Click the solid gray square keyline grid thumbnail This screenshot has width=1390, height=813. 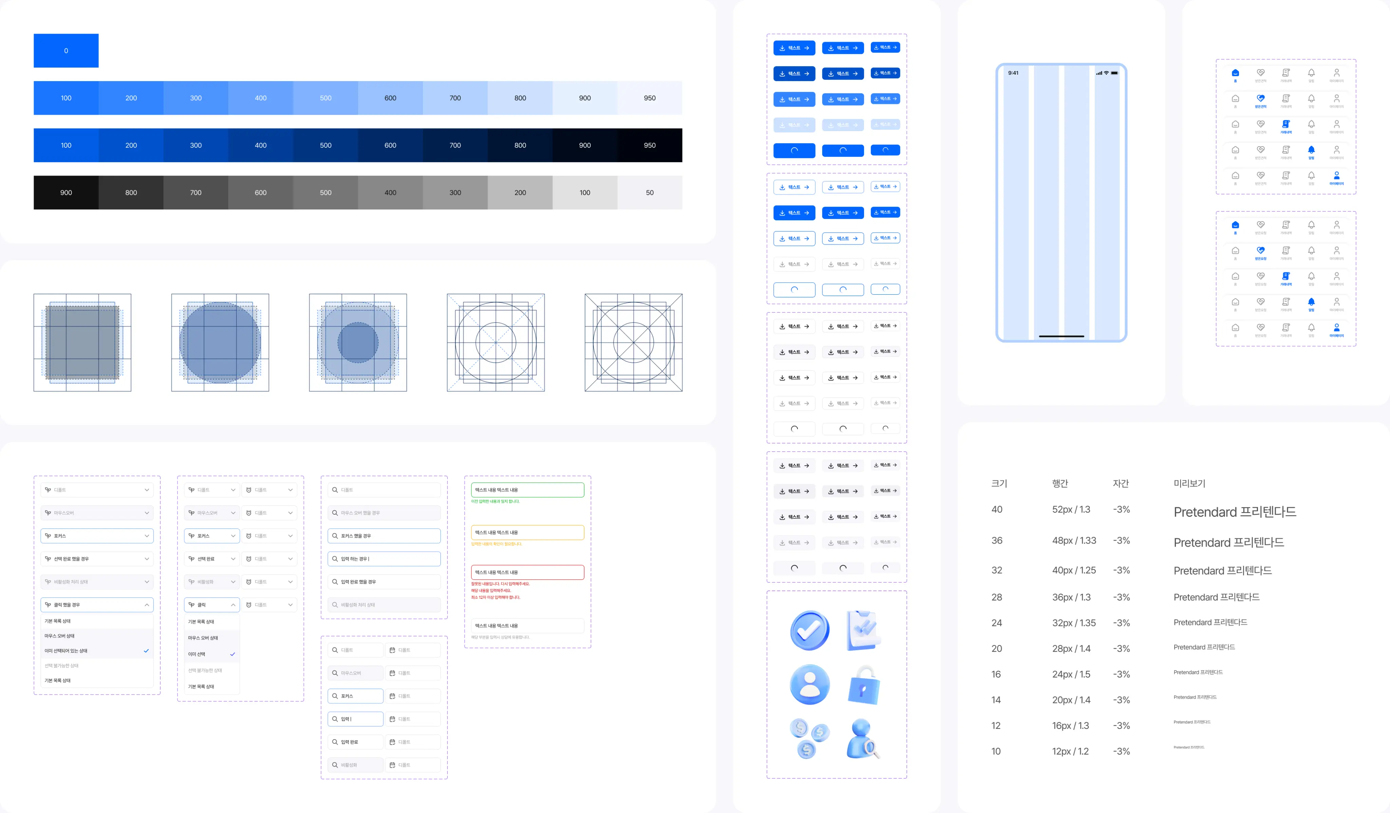(82, 342)
